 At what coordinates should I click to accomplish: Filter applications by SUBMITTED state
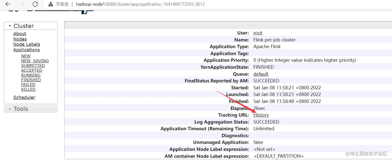33,66
